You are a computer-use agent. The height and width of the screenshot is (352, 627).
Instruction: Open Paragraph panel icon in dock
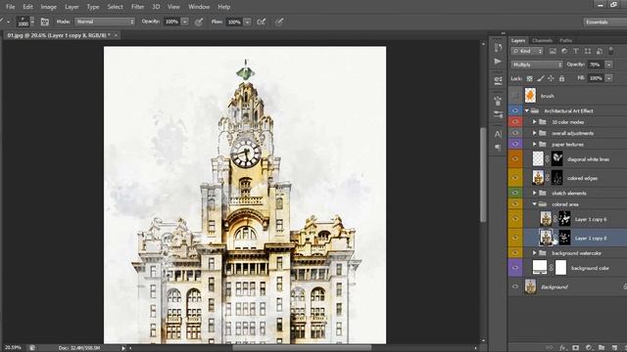tap(498, 148)
